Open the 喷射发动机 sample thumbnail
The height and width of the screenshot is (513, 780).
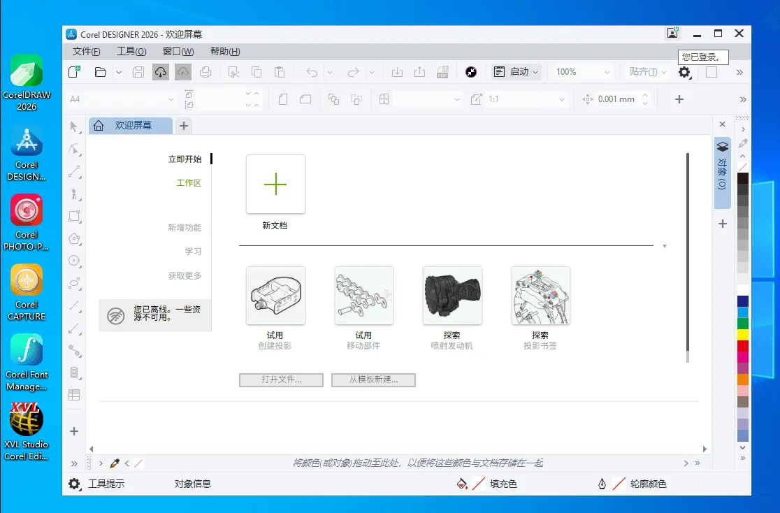pos(452,296)
